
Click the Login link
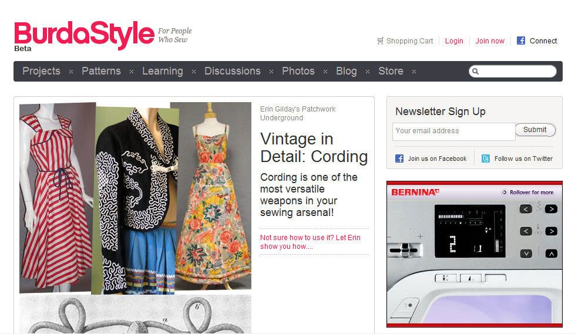pos(454,41)
